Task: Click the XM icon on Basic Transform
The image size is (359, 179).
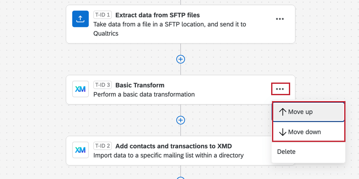Action: (x=80, y=89)
